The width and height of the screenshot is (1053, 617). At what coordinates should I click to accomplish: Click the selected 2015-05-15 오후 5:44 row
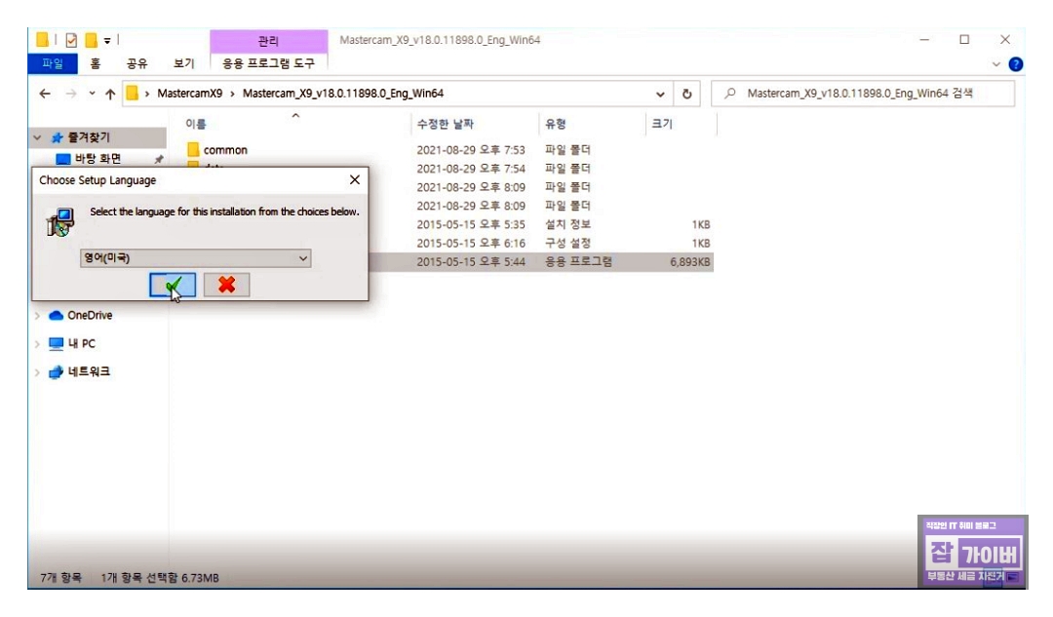(541, 262)
